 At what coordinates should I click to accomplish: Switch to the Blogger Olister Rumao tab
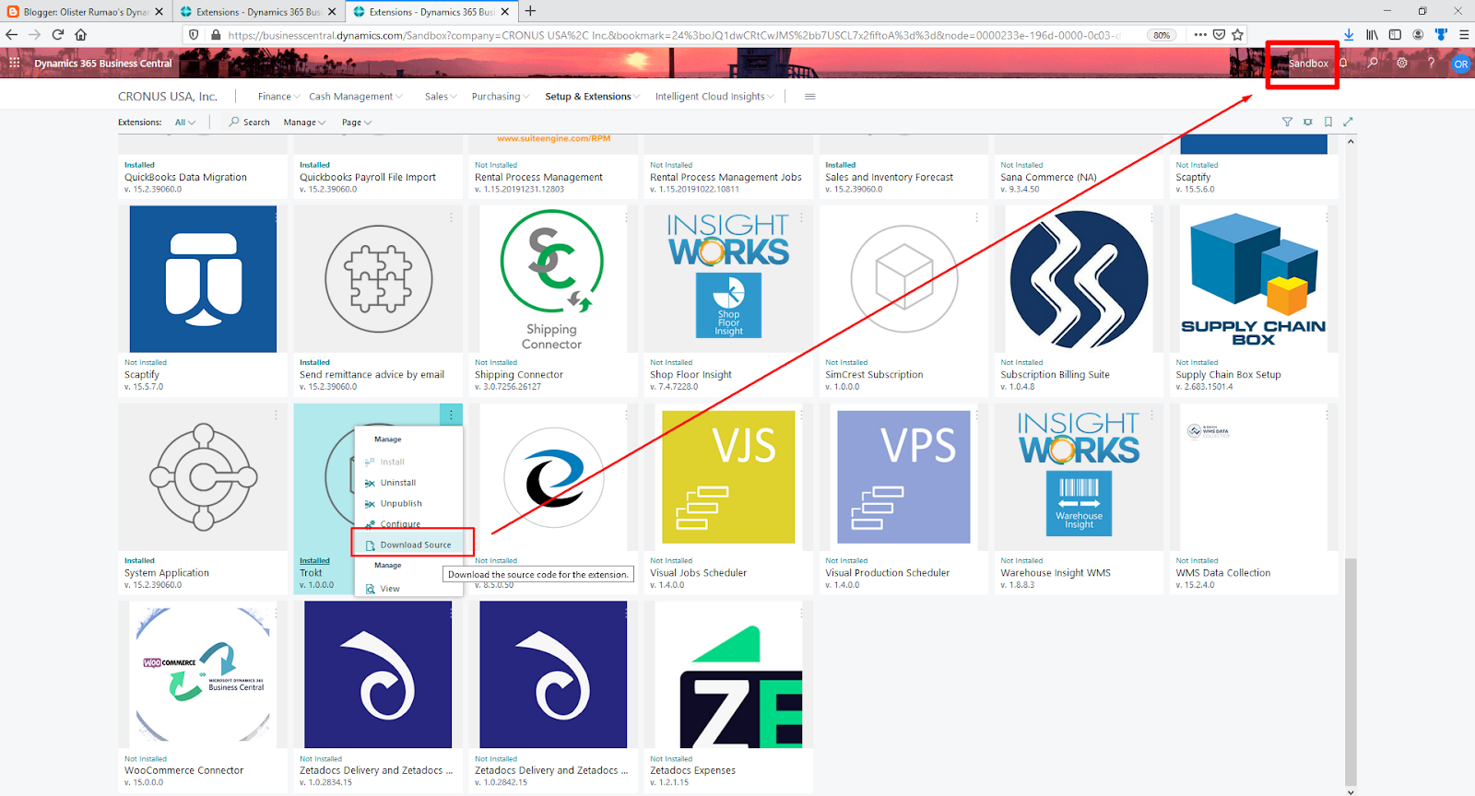coord(86,12)
